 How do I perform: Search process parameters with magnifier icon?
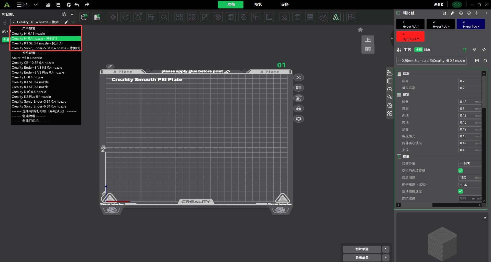[x=485, y=61]
